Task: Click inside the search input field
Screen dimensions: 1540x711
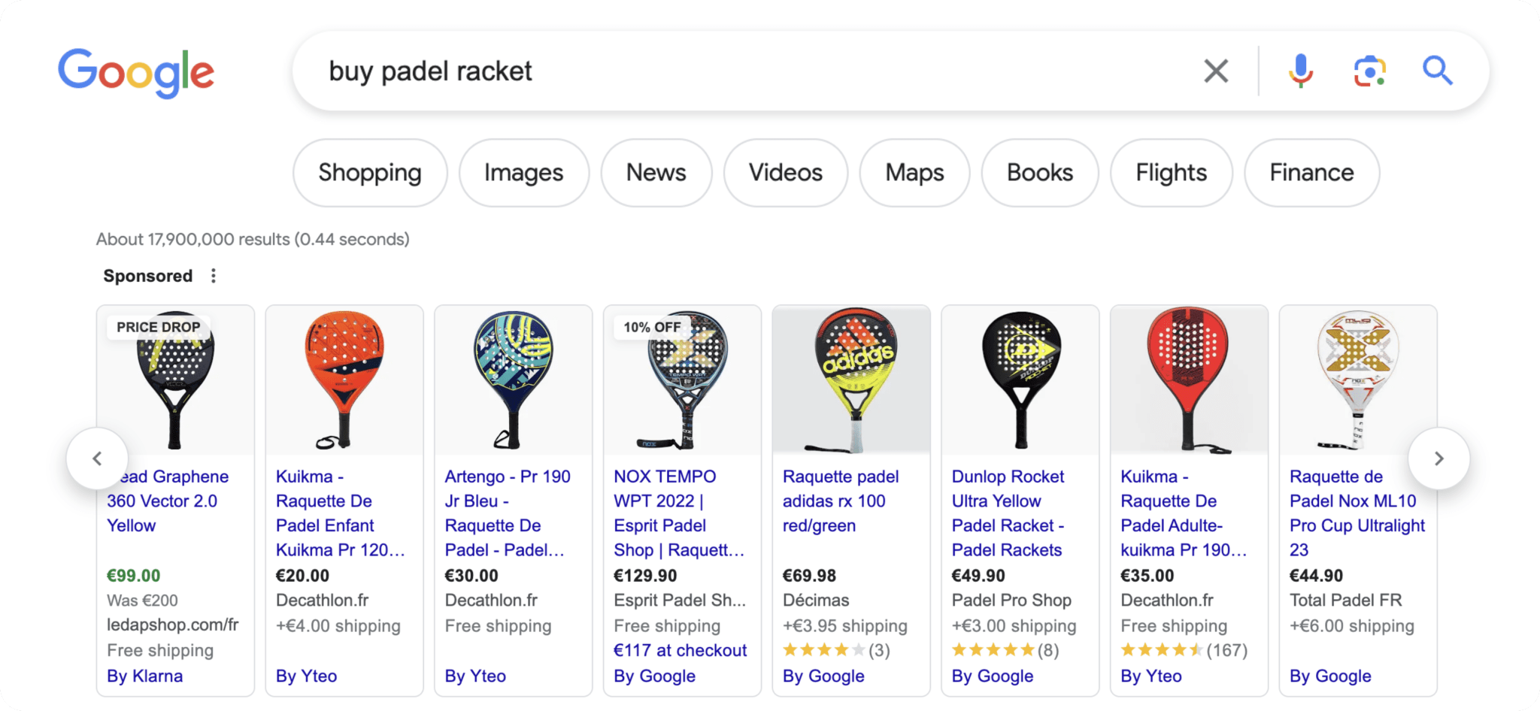Action: click(677, 71)
